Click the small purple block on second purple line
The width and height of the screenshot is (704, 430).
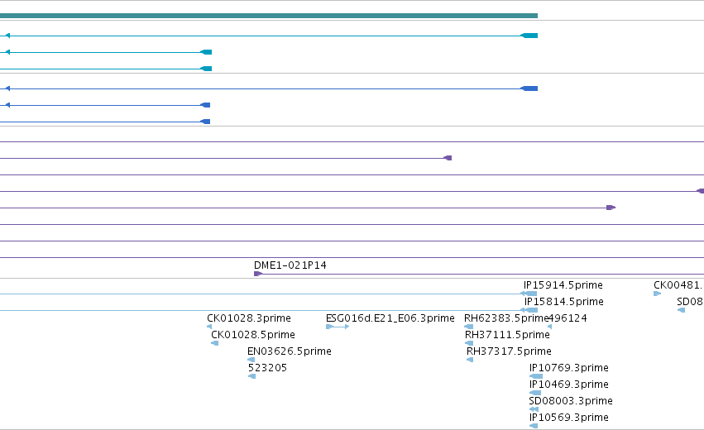(448, 158)
